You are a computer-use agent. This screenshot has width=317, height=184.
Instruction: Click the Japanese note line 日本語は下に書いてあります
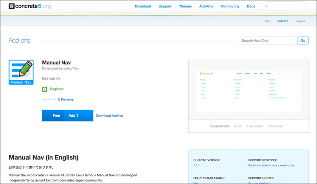click(32, 168)
